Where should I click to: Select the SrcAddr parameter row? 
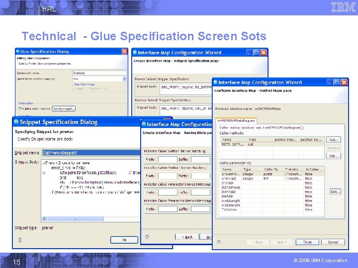tap(272, 183)
